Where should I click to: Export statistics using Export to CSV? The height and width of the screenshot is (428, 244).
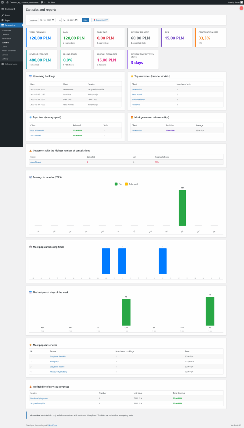click(x=100, y=20)
